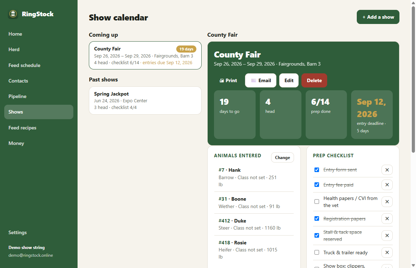Edit the County Fair show

(x=289, y=80)
